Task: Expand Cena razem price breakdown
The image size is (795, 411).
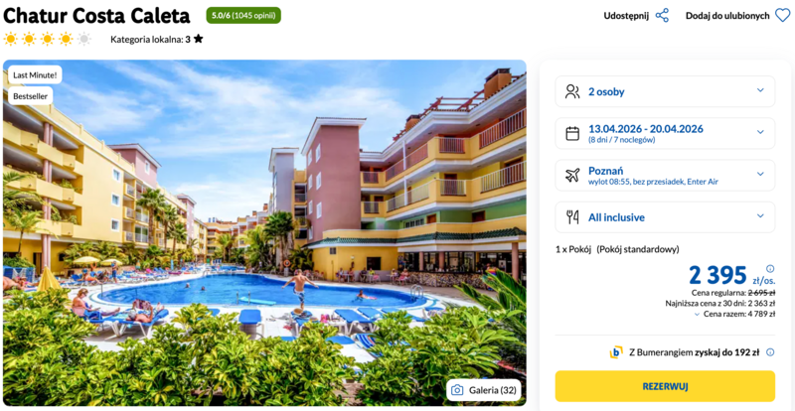Action: 735,314
